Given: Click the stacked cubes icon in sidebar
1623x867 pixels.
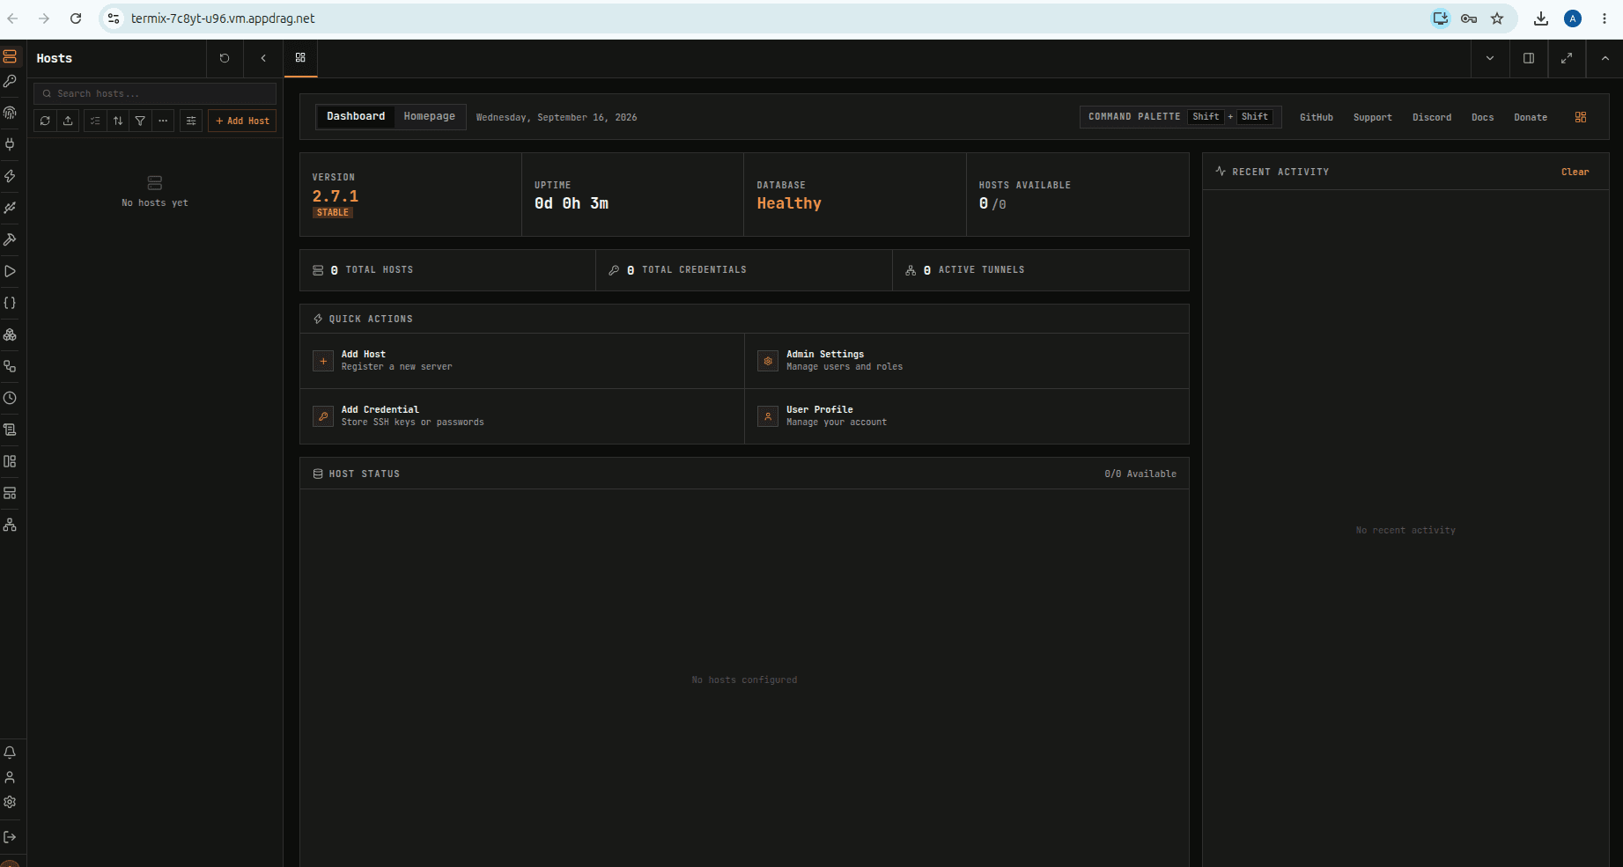Looking at the screenshot, I should click(x=10, y=334).
